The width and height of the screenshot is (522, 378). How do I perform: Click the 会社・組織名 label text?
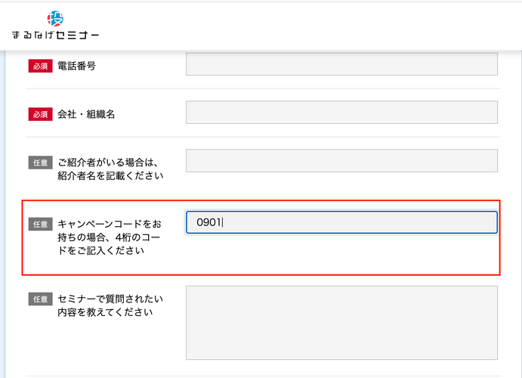pyautogui.click(x=85, y=114)
